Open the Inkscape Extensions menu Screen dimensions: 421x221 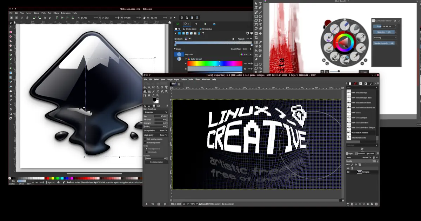click(66, 13)
